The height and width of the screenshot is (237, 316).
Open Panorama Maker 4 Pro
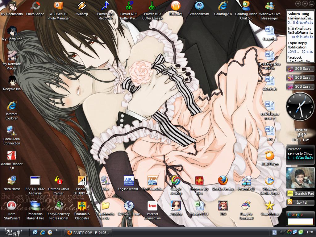tap(35, 210)
